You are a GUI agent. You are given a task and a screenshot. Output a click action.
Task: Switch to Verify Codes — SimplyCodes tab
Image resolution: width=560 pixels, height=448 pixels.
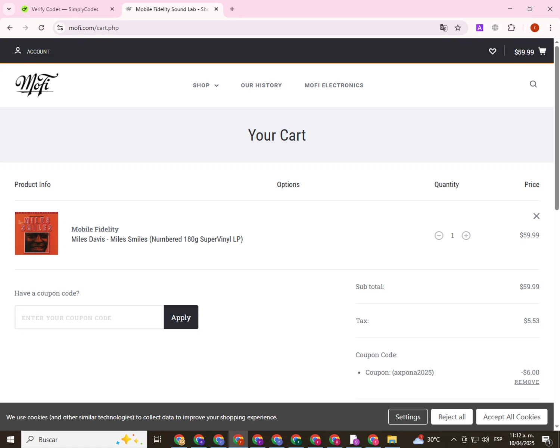(65, 9)
